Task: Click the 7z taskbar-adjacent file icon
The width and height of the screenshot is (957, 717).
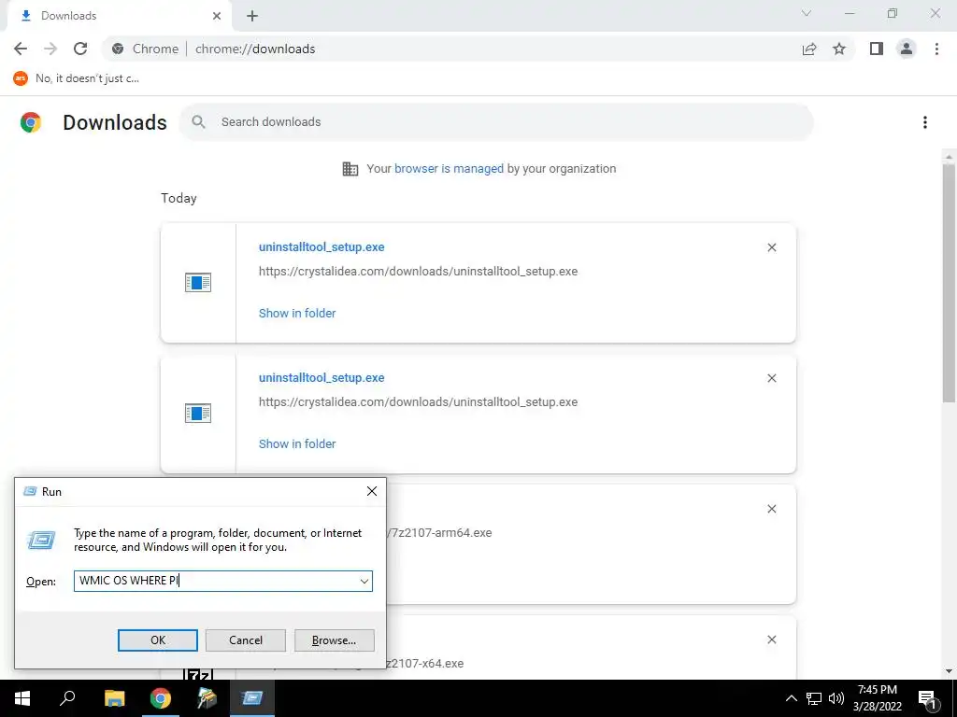Action: point(198,674)
